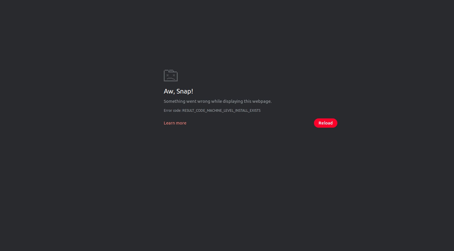Click the Error code: label
This screenshot has height=251, width=454.
[x=172, y=111]
